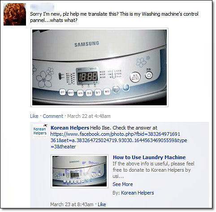Click the SAMSUNG logo in the large photo

click(x=86, y=44)
